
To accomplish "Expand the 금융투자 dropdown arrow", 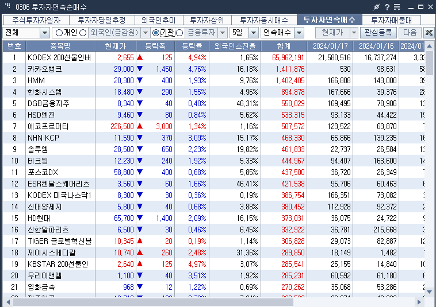I will tap(223, 33).
